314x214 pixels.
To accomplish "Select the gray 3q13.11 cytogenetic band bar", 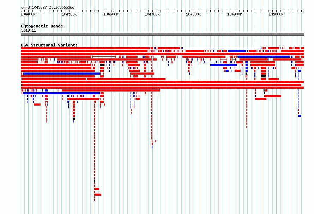I will [x=162, y=34].
